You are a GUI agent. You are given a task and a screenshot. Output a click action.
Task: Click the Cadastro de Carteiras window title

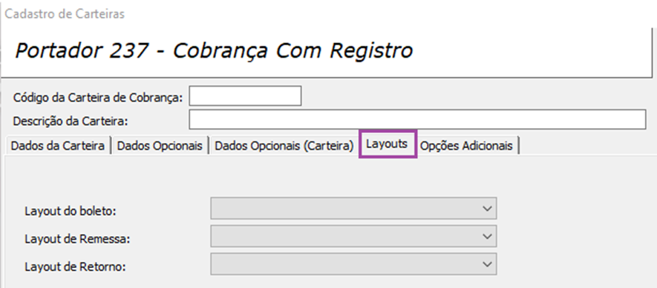65,13
